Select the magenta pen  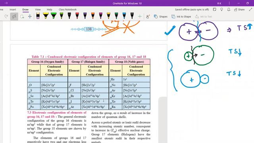tap(100, 16)
